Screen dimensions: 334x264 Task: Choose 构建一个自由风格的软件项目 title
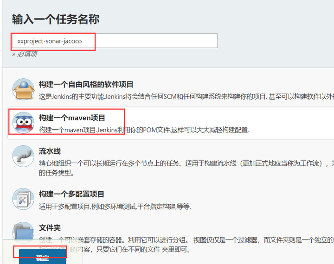pos(86,84)
